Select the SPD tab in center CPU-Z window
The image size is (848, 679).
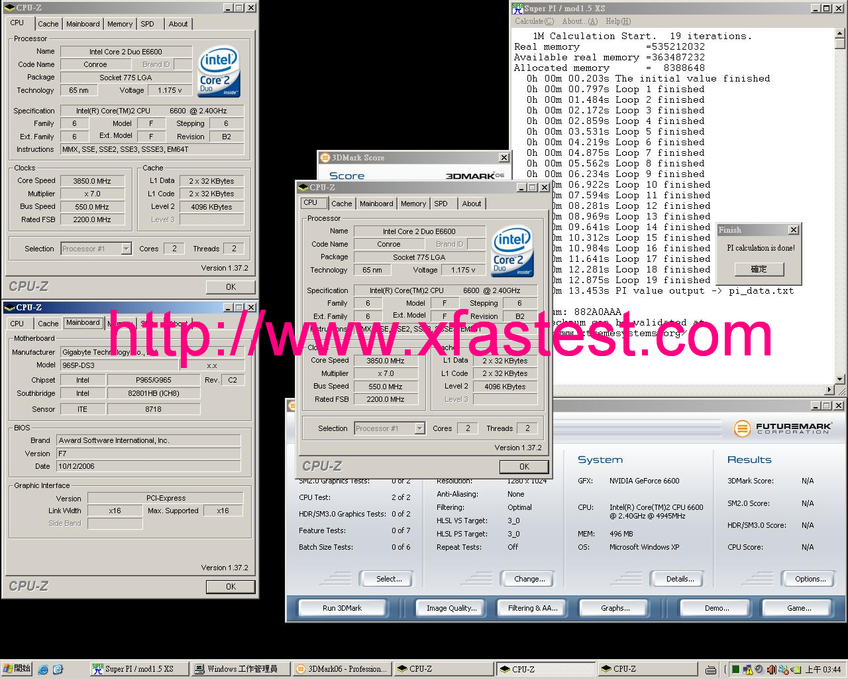point(441,204)
